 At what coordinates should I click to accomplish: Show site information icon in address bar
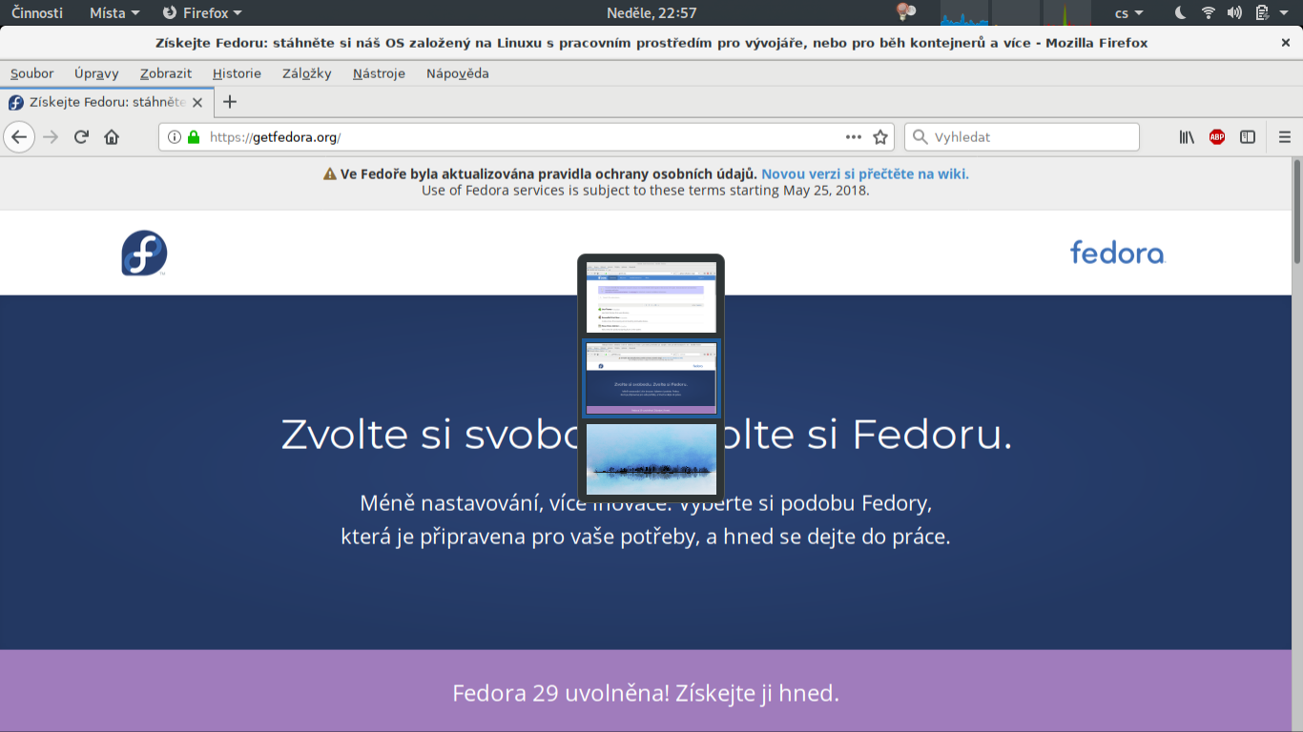tap(175, 137)
